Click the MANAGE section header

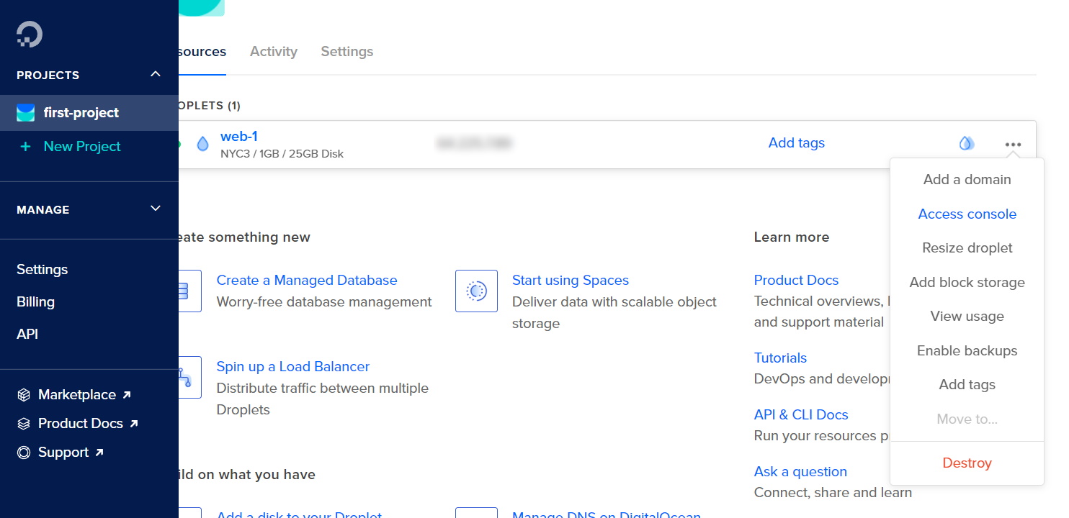[x=43, y=209]
